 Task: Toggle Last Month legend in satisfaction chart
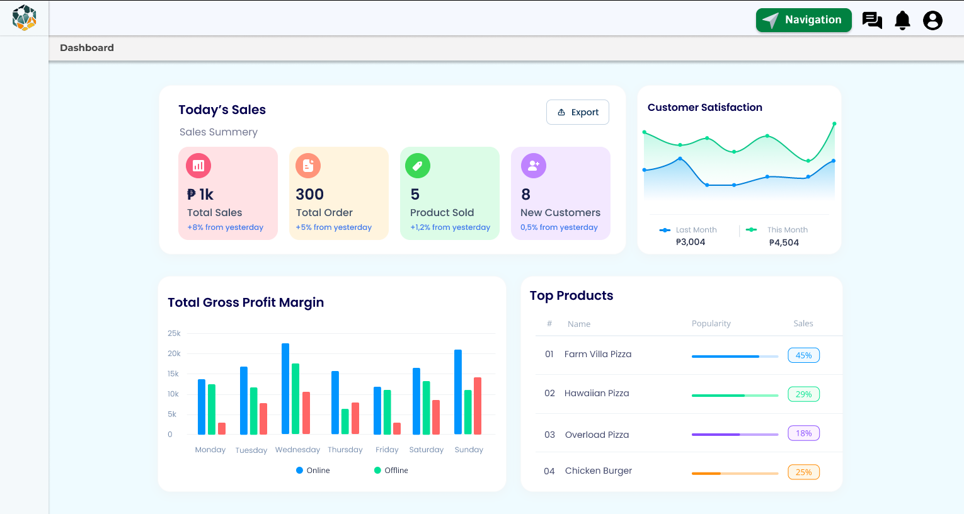[688, 230]
